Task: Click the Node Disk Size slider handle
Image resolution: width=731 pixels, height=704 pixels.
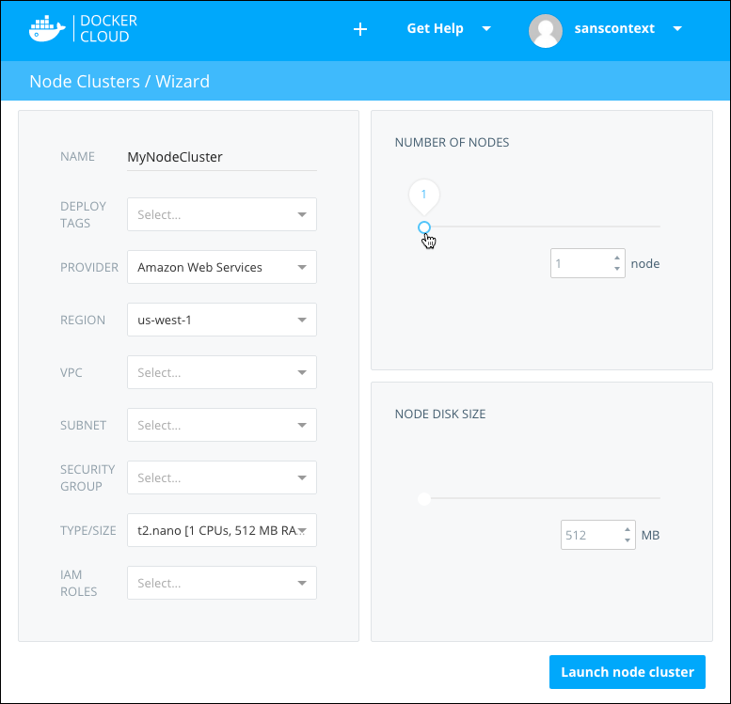Action: click(424, 499)
